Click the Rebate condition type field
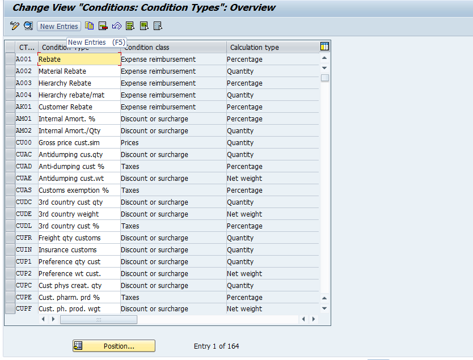Screen dimensions: 473x360 click(79, 59)
